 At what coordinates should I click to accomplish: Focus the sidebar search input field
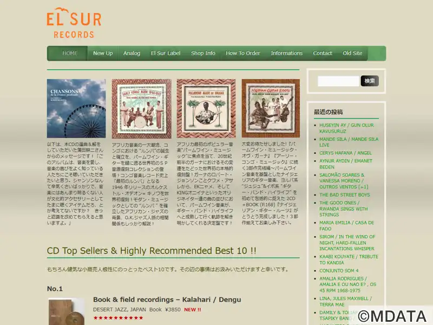(338, 81)
